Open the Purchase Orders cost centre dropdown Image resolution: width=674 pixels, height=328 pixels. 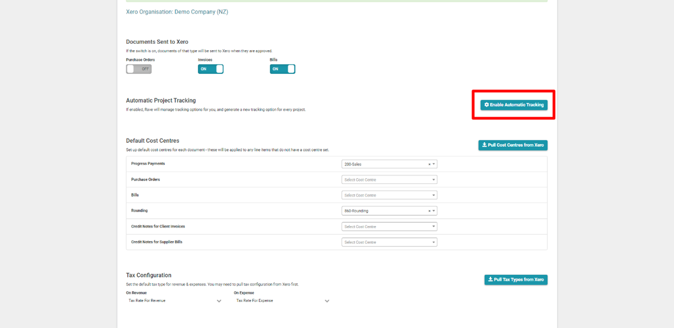pyautogui.click(x=389, y=179)
